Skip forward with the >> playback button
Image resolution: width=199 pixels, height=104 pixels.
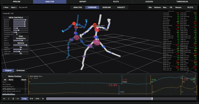tap(18, 99)
